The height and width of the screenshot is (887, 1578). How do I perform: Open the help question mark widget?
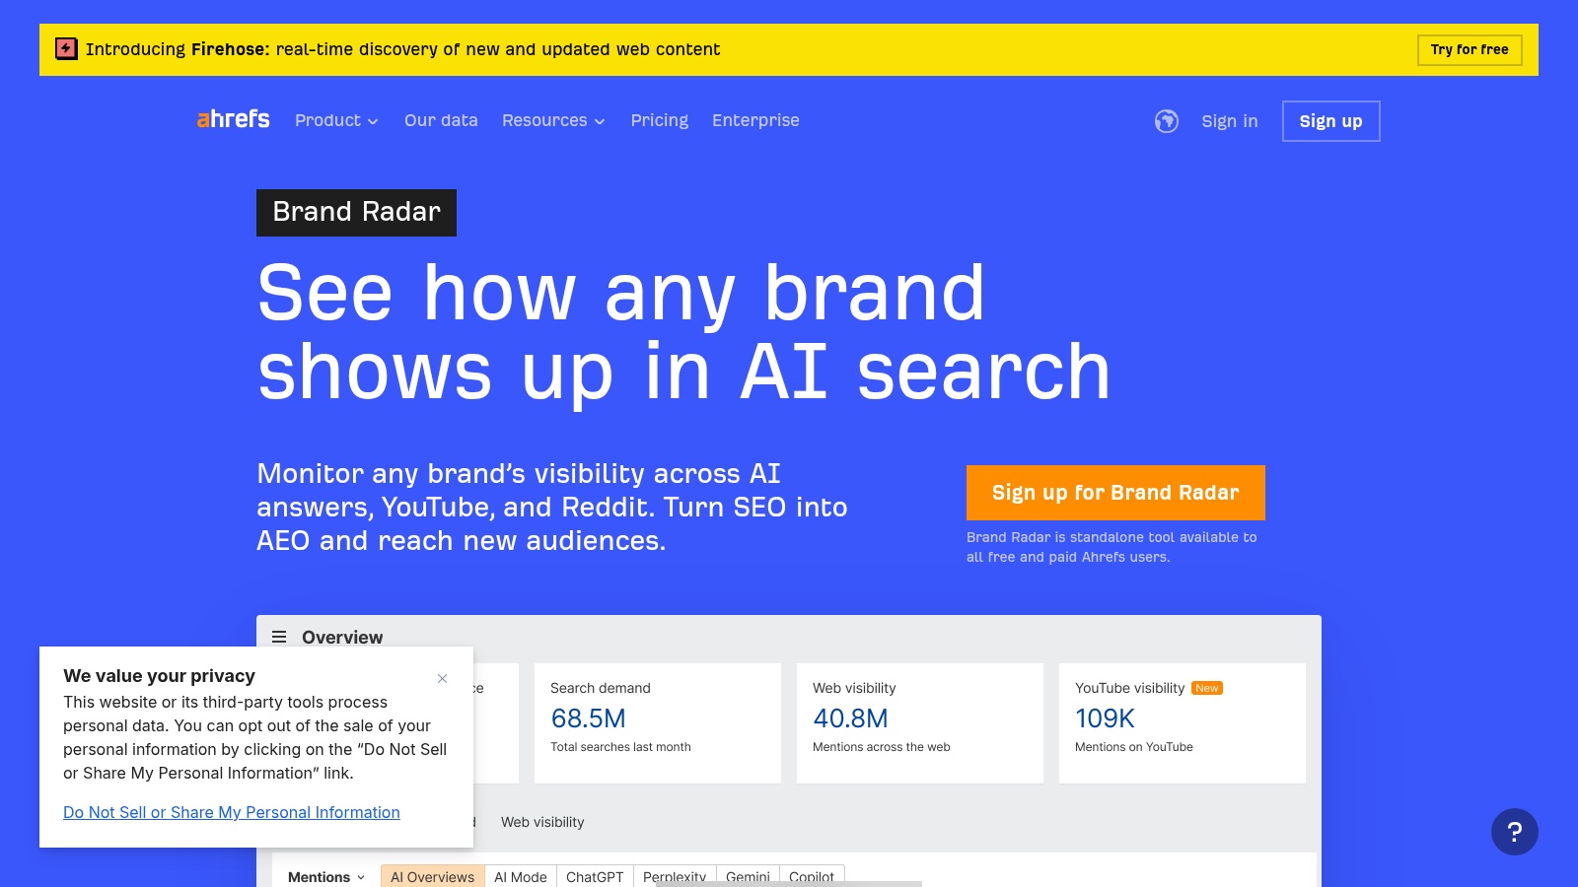(x=1516, y=831)
